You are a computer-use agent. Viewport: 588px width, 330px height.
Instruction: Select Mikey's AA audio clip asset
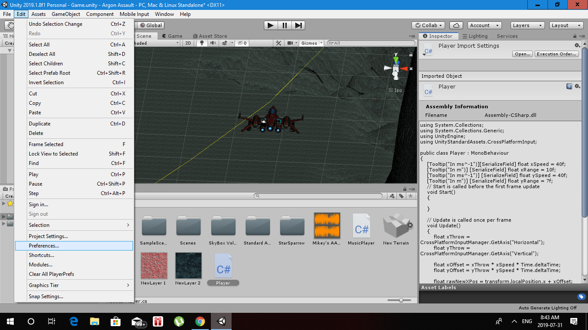click(327, 229)
